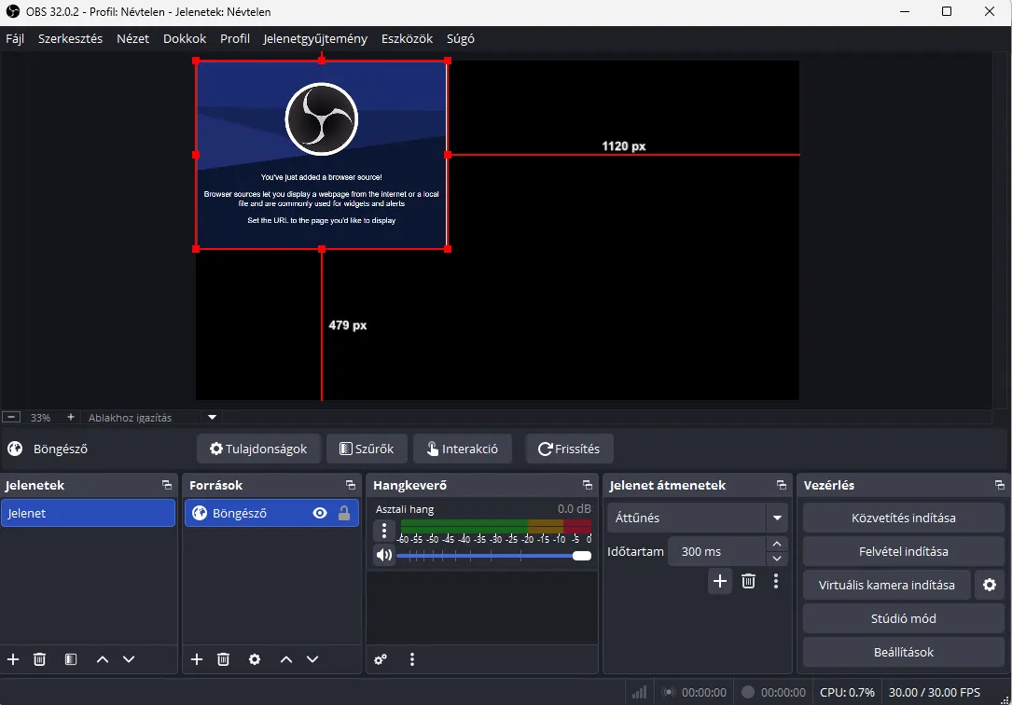Click the Tulajdonságok button
Image resolution: width=1012 pixels, height=705 pixels.
coord(258,449)
